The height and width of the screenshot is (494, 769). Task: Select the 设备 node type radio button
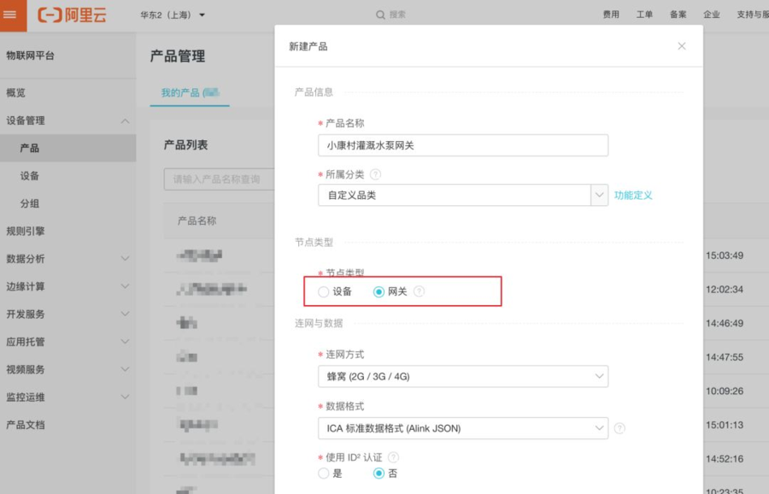(x=323, y=292)
